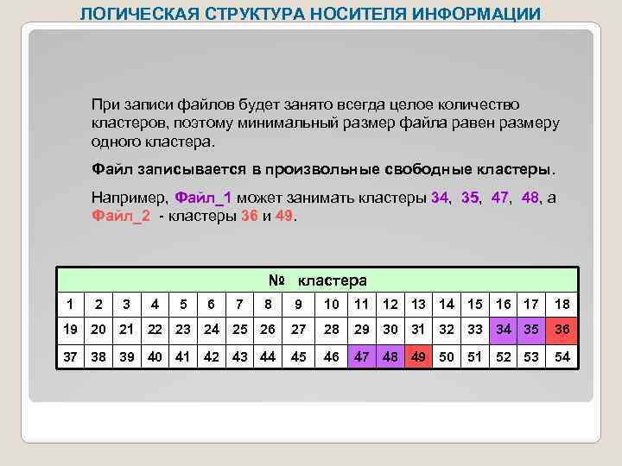Click the paragraph starting 'При записи файлов'

[x=326, y=123]
